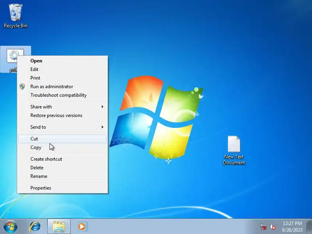This screenshot has height=234, width=312.
Task: Open the Start menu orb
Action: 11,227
